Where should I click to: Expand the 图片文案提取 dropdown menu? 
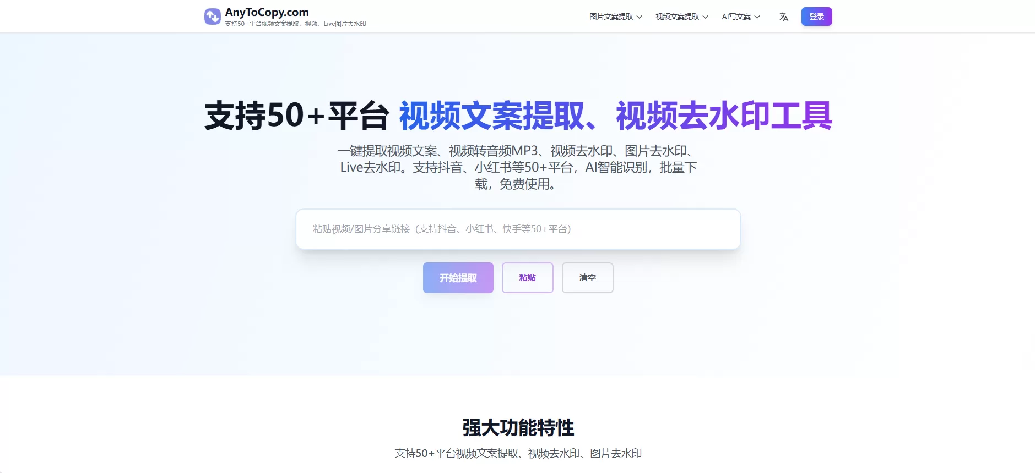point(616,16)
